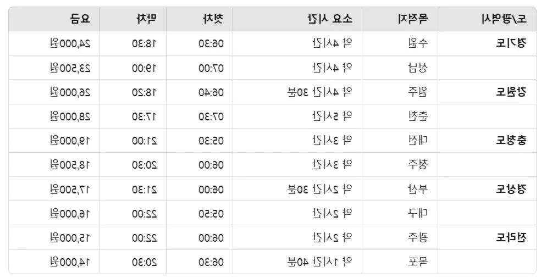Viewport: 541px width, 278px height.
Task: Click the 05:50 first bus cell for 대구
Action: click(x=200, y=213)
